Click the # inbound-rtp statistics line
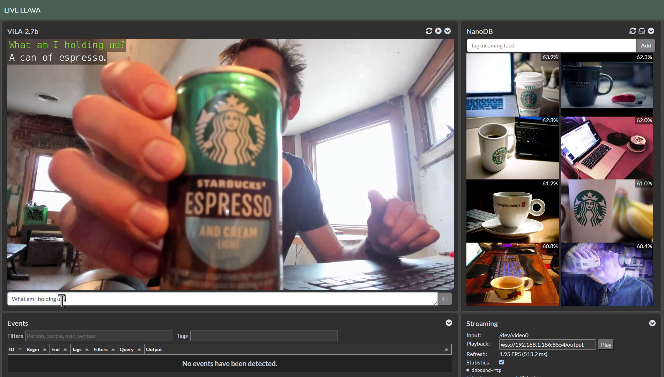 484,370
